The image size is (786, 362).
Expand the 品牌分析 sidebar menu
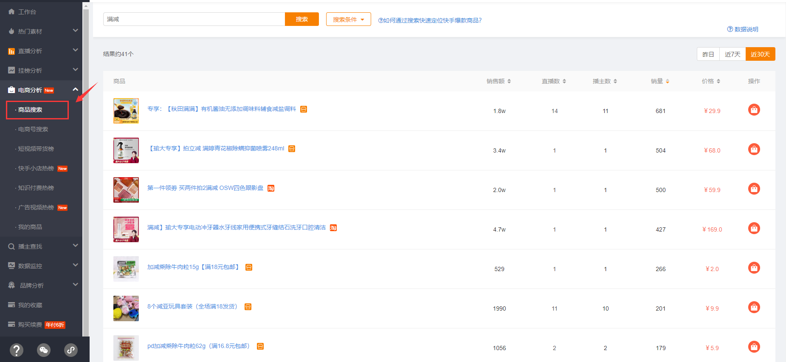[41, 286]
